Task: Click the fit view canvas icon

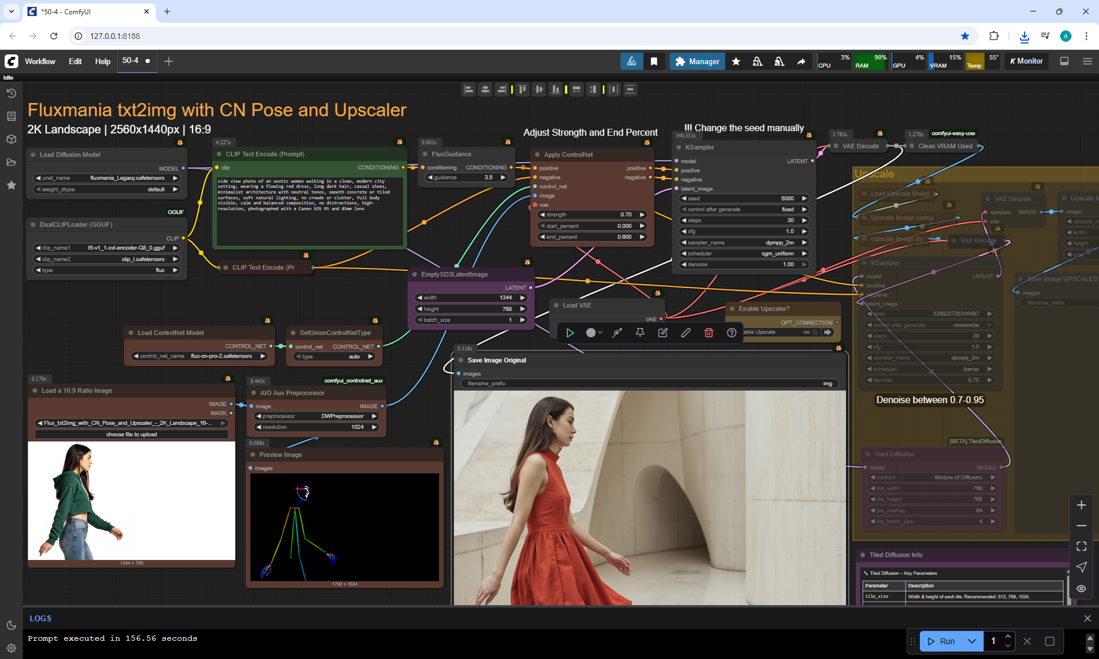Action: pos(1081,546)
